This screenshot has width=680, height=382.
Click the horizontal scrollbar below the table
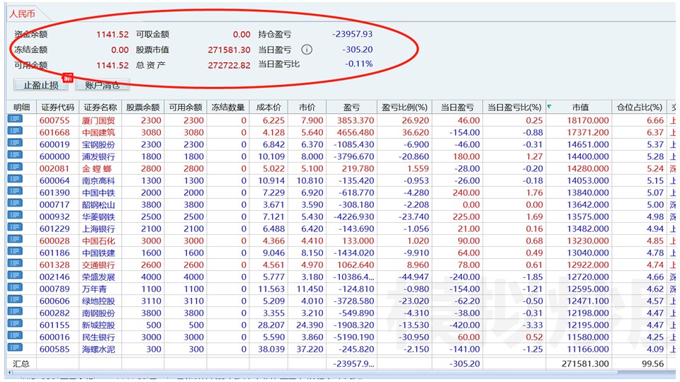point(341,373)
